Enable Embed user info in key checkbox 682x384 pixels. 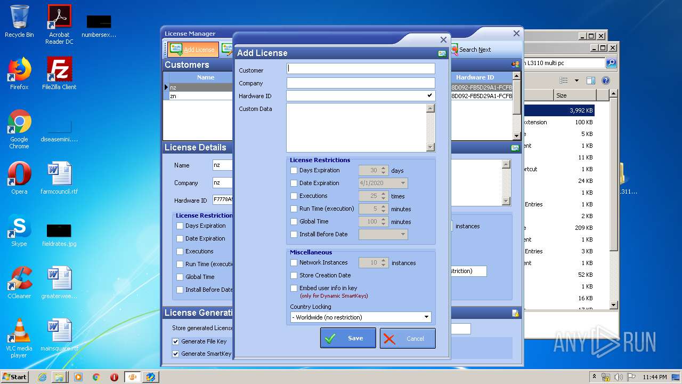point(294,289)
